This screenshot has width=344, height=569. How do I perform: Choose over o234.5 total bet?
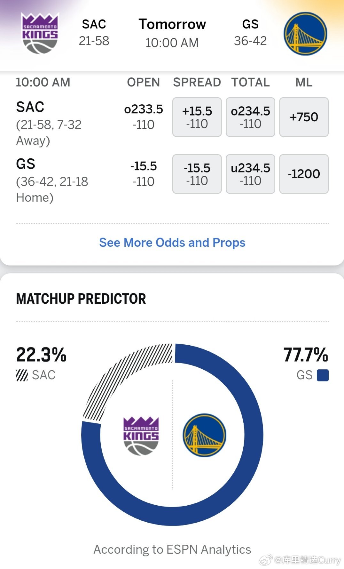[x=250, y=117]
